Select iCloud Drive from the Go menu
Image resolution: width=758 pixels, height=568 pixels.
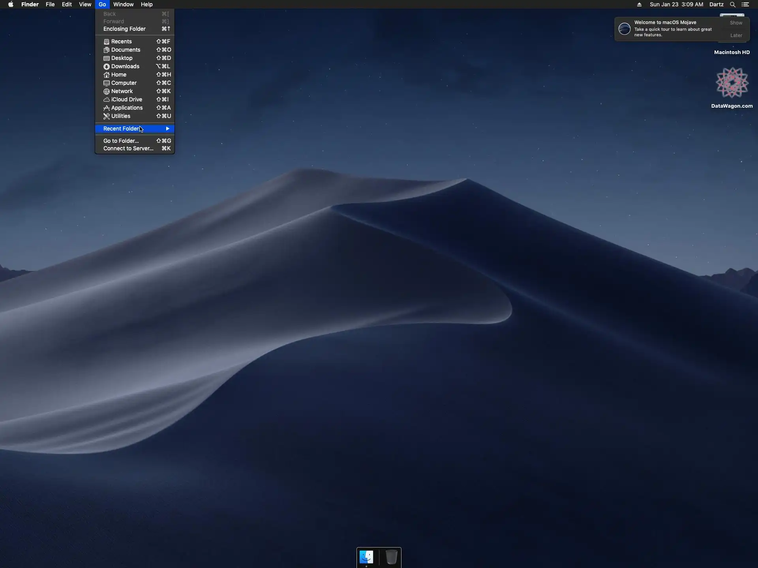[x=126, y=99]
